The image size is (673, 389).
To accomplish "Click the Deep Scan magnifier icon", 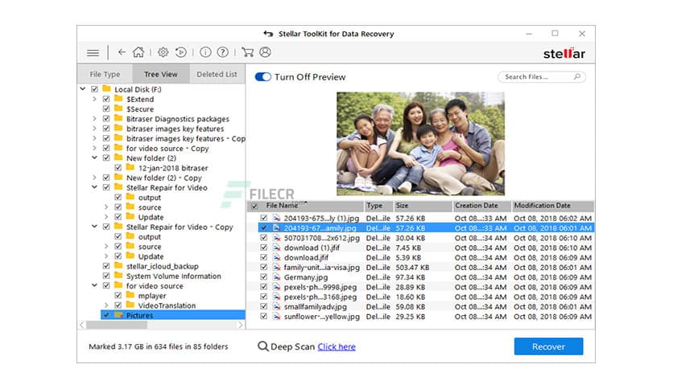I will point(262,346).
